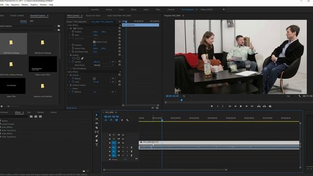Go to Out point
This screenshot has width=313, height=176.
[x=252, y=107]
